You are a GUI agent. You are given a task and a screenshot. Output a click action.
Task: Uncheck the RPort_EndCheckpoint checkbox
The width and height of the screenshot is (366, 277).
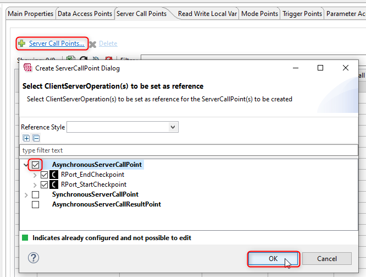coord(44,175)
